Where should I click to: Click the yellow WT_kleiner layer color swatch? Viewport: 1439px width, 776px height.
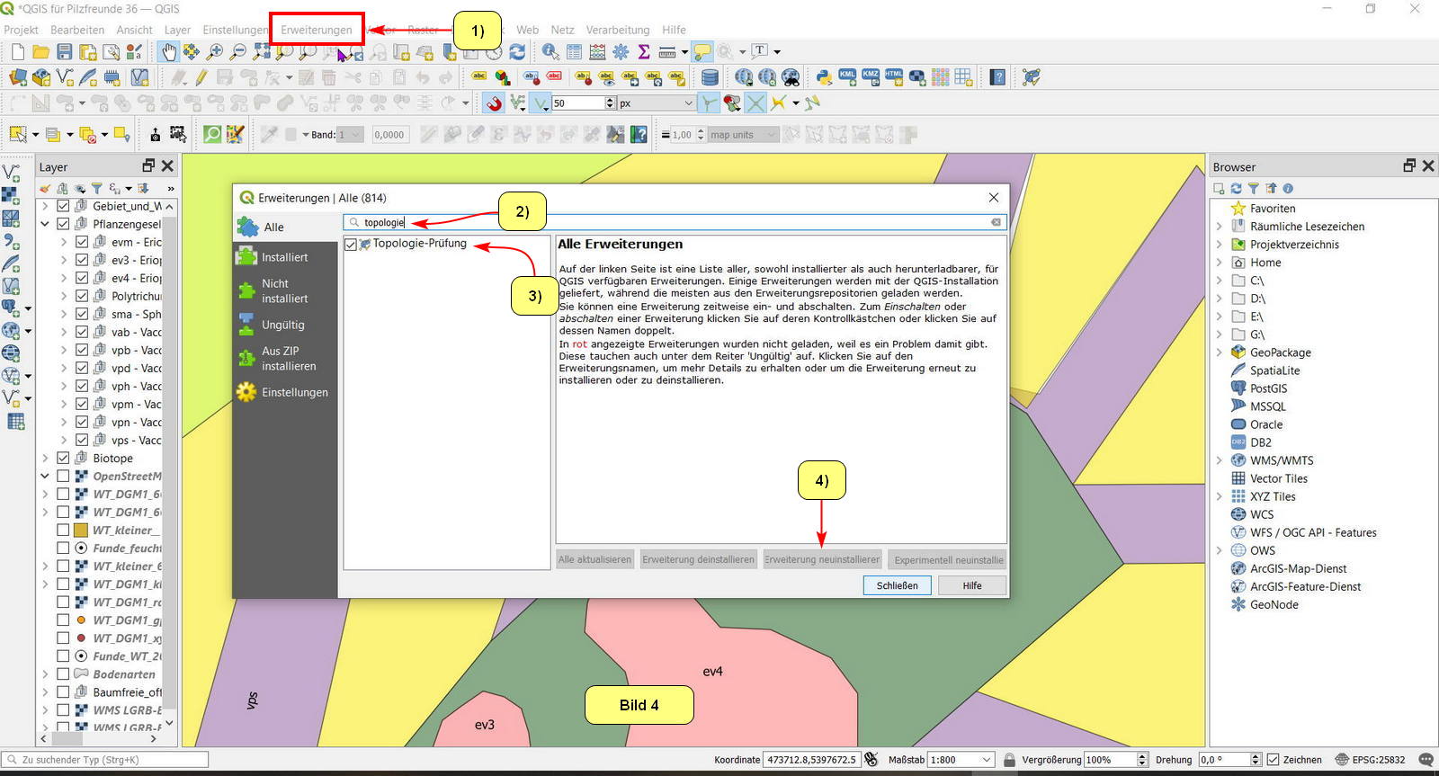(81, 531)
